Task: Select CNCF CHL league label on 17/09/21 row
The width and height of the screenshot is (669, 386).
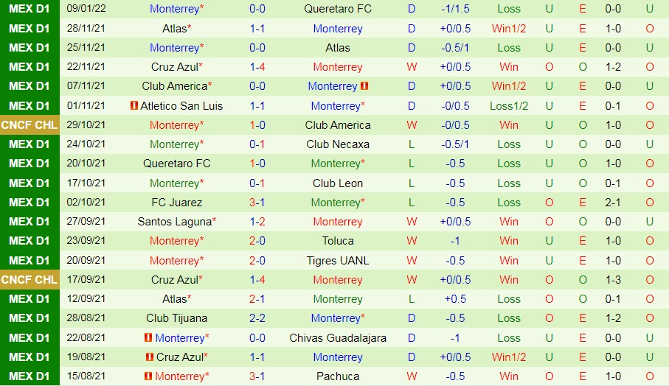Action: tap(30, 279)
